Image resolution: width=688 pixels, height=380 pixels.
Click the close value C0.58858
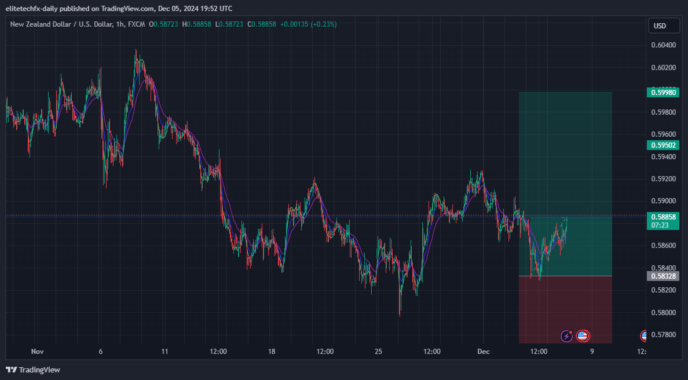tap(262, 24)
